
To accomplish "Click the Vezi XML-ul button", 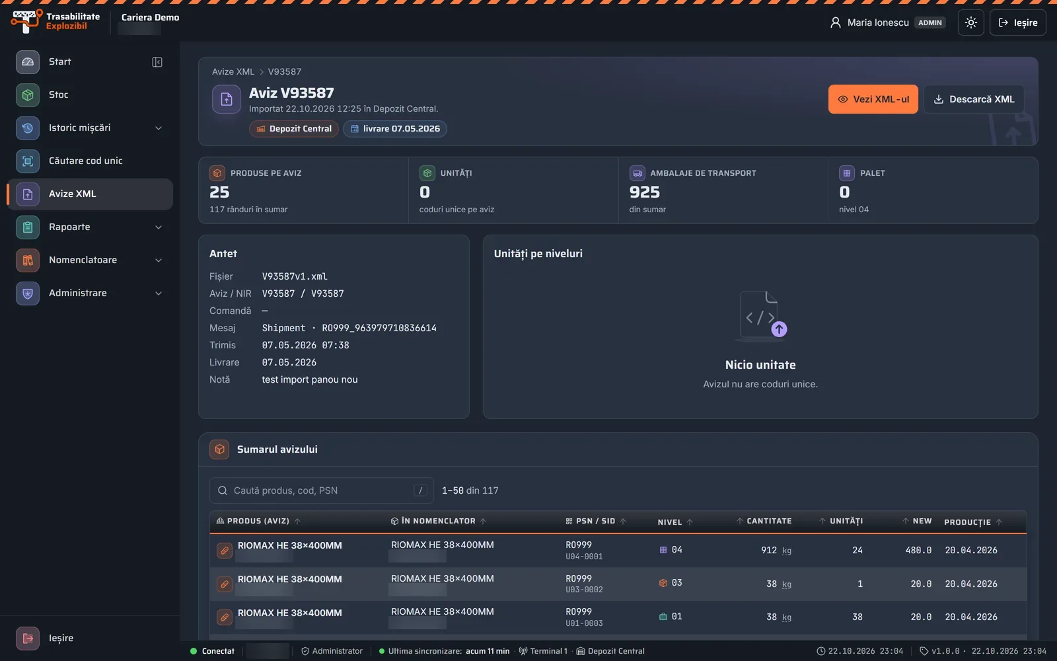I will point(873,99).
